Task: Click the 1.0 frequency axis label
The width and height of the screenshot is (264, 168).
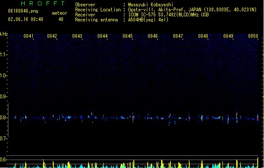Action: (3, 76)
